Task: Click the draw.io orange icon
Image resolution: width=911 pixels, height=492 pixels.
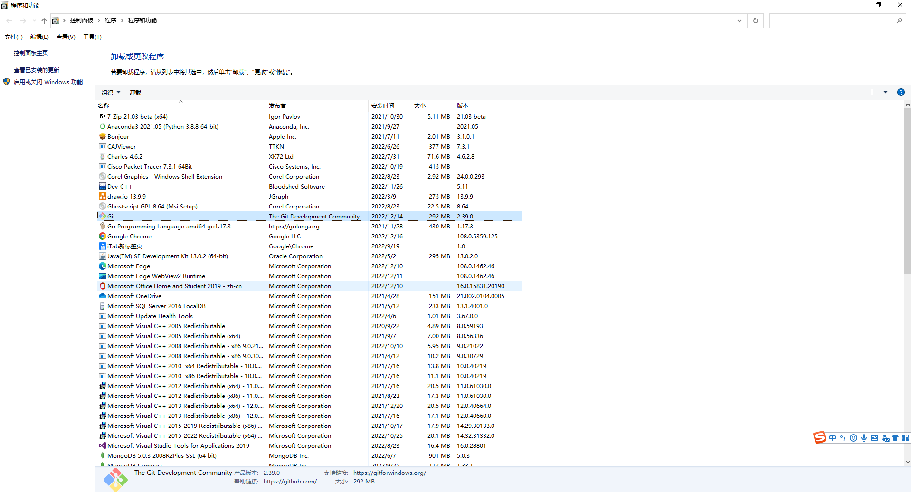Action: tap(102, 196)
